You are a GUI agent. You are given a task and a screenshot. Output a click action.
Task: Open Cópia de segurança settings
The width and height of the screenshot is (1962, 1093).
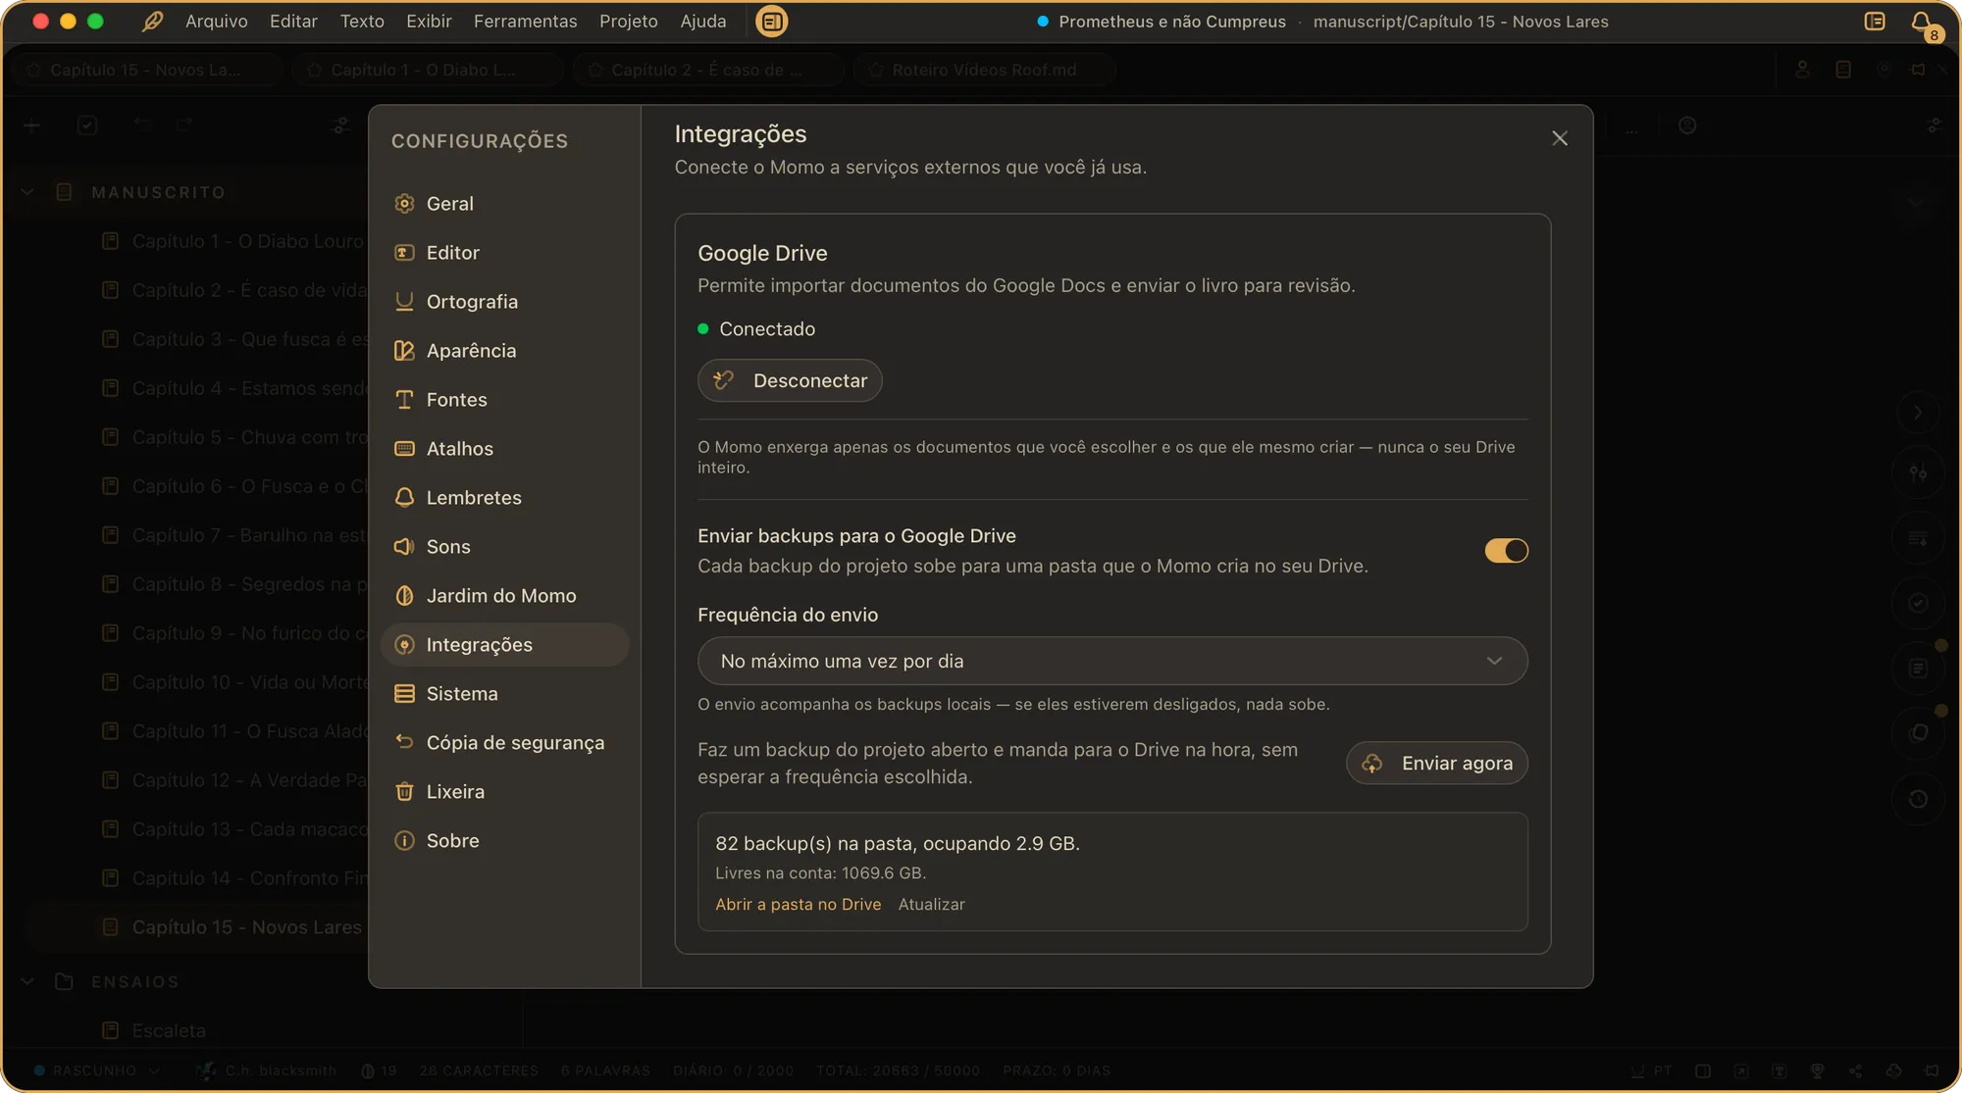coord(504,743)
